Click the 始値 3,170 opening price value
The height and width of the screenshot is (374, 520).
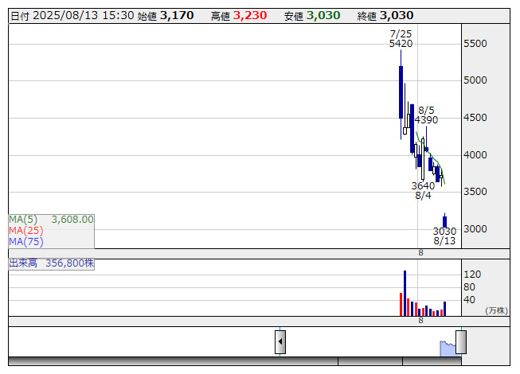point(166,16)
